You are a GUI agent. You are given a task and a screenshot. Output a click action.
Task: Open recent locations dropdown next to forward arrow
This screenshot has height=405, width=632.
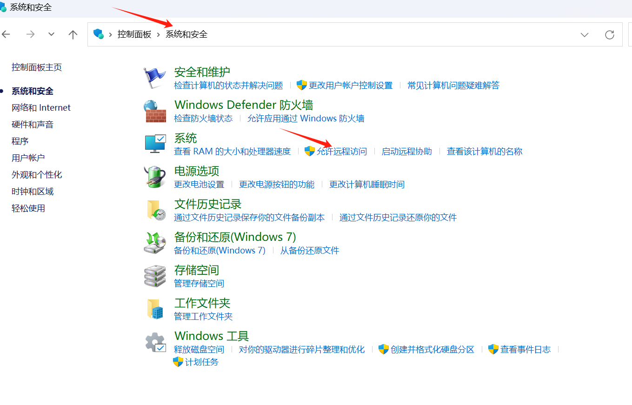coord(52,34)
